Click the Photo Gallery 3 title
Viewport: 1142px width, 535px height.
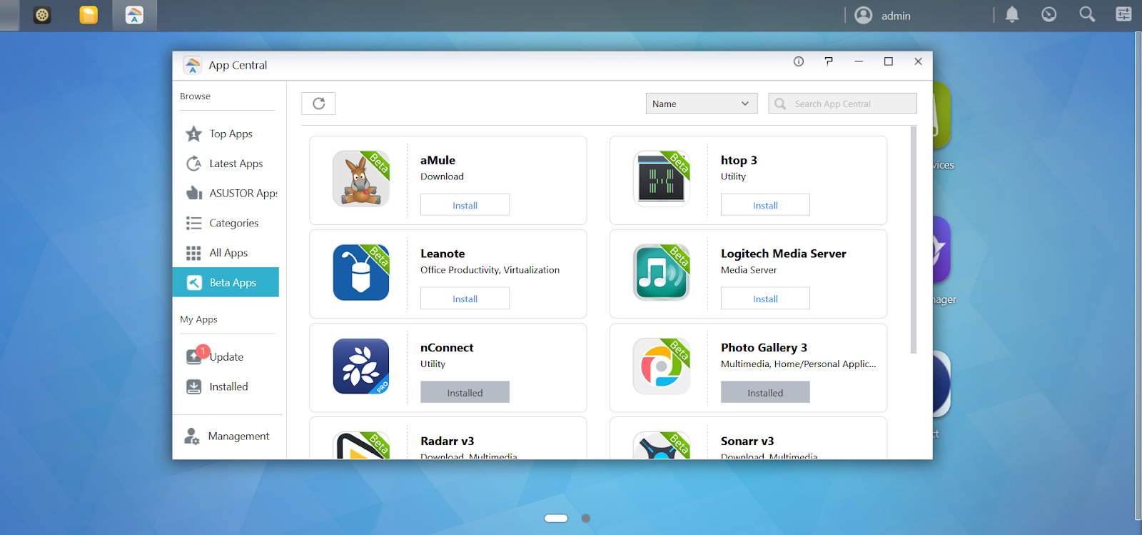764,348
